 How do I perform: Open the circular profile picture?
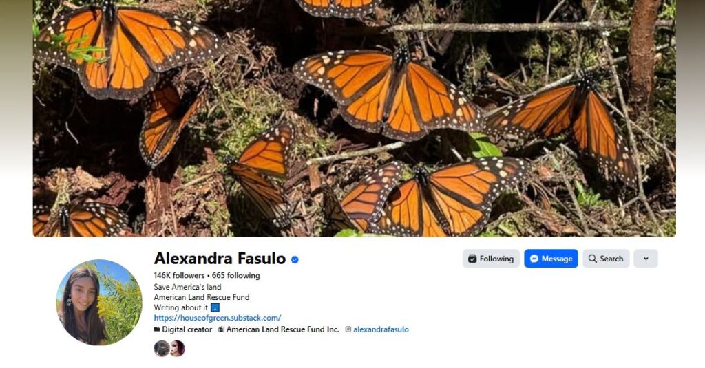[x=99, y=302]
